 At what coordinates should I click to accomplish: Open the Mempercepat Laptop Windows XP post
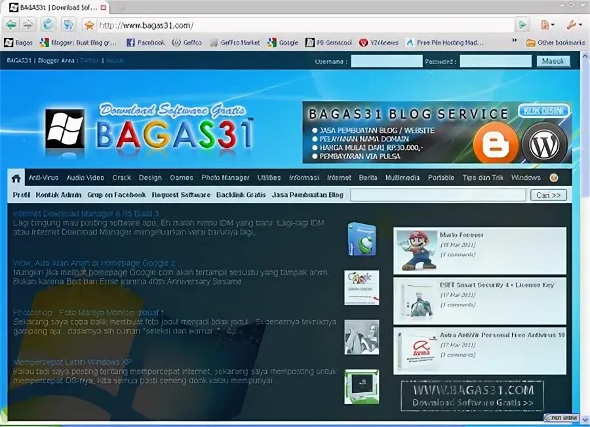[72, 362]
